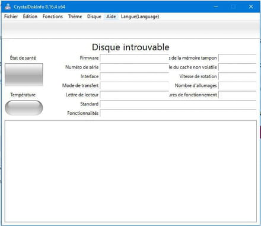Screen dimensions: 261x226
Task: Click the Température indicator button
Action: tap(24, 108)
